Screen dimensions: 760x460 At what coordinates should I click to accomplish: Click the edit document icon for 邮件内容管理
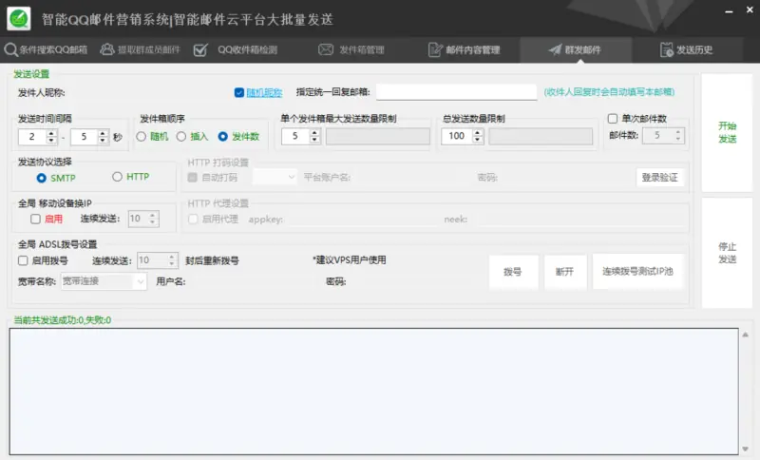pyautogui.click(x=435, y=49)
